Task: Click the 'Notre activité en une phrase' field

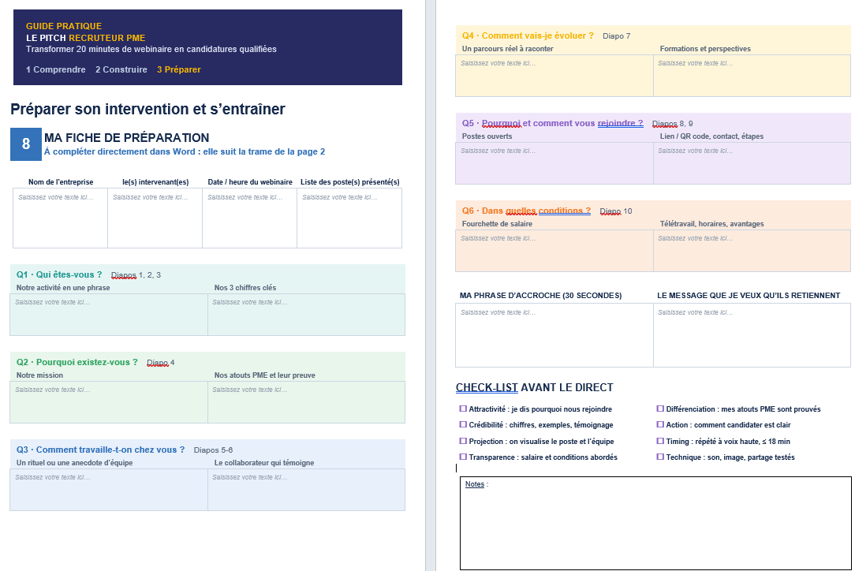Action: click(x=109, y=315)
